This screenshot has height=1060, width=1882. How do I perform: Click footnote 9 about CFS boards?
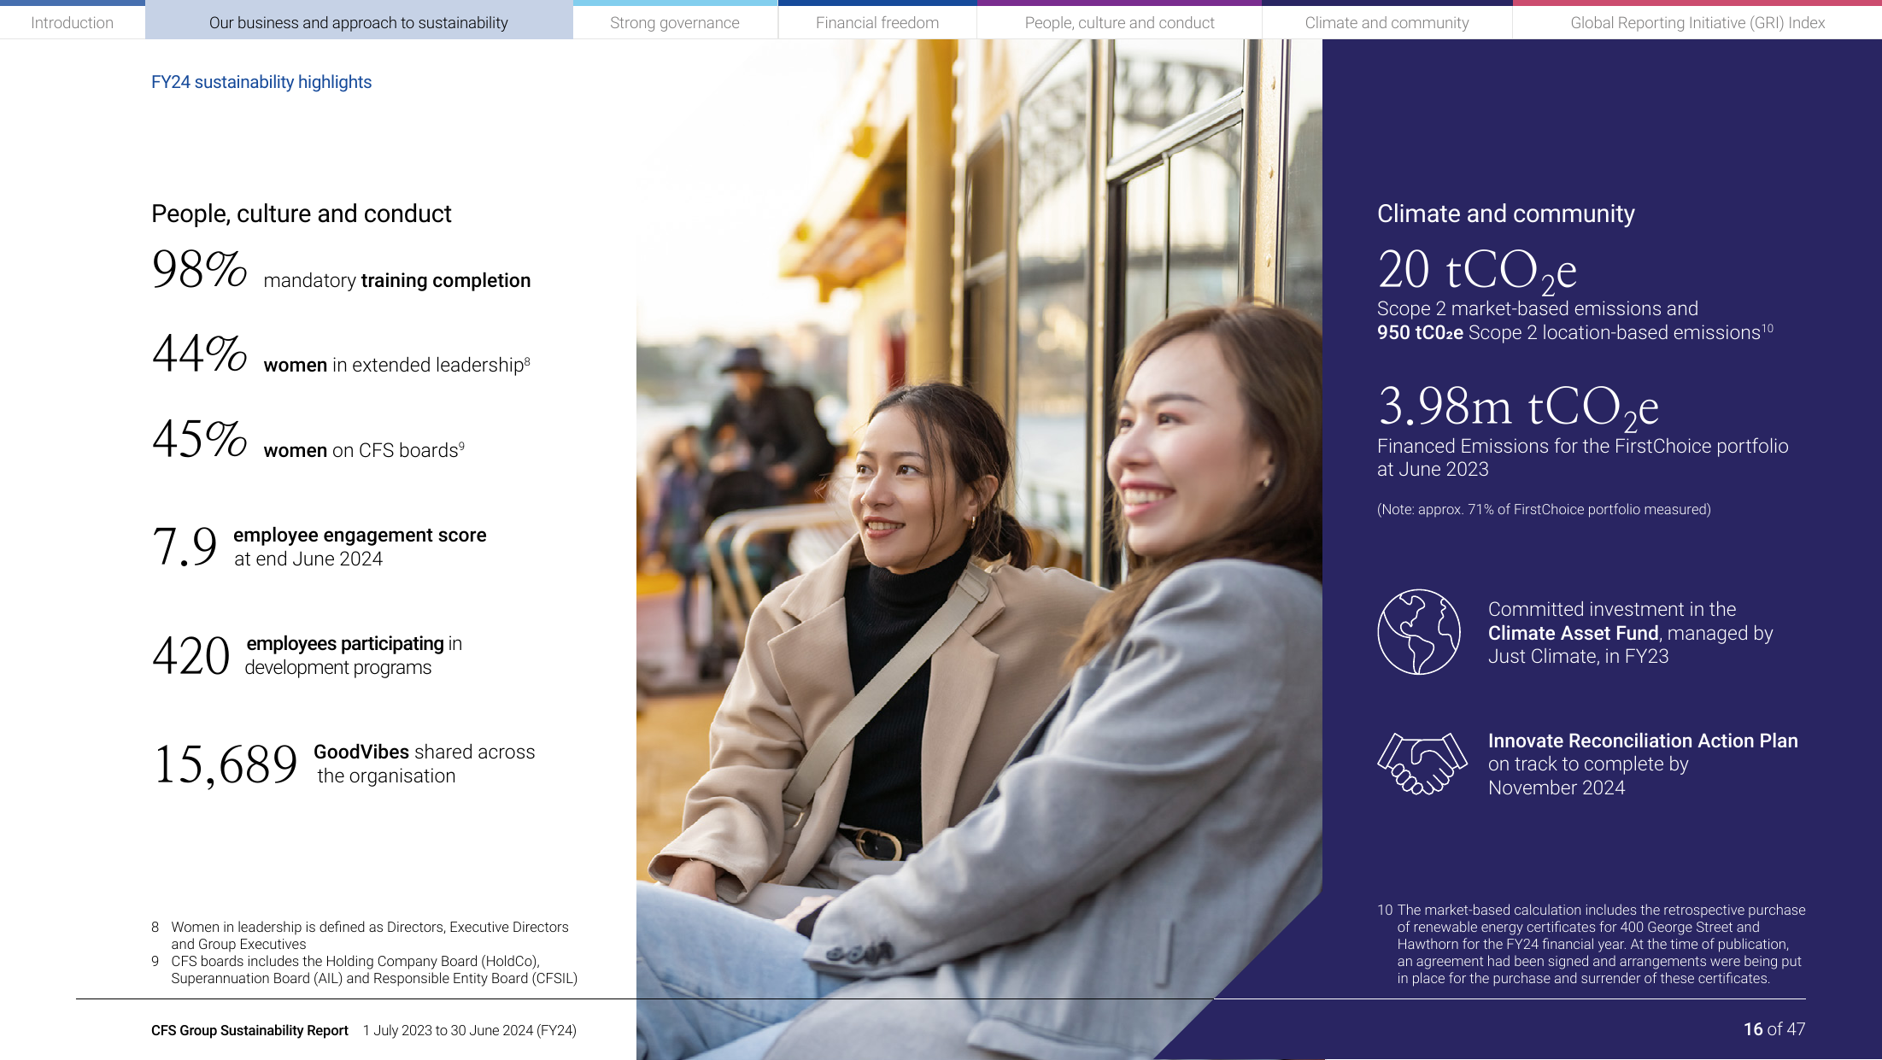365,969
